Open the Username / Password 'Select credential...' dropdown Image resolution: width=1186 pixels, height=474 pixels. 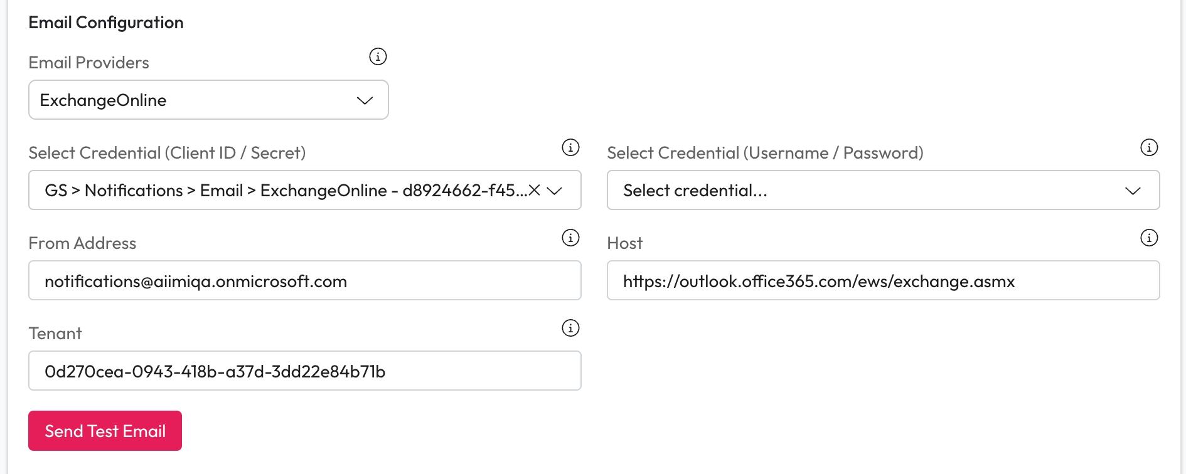click(882, 191)
